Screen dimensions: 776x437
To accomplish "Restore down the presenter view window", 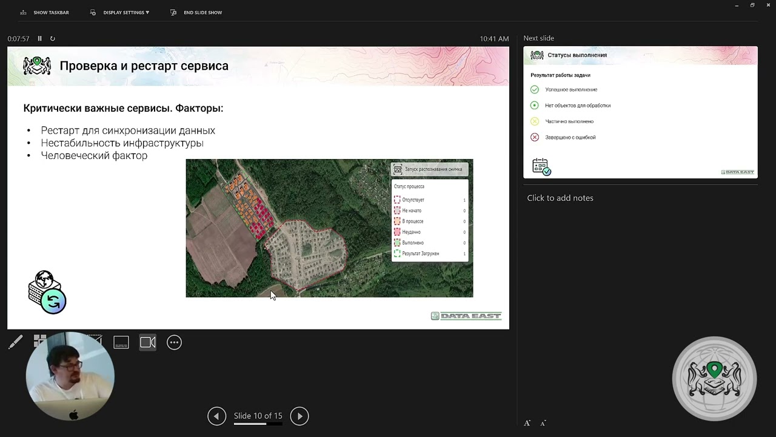I will [752, 5].
